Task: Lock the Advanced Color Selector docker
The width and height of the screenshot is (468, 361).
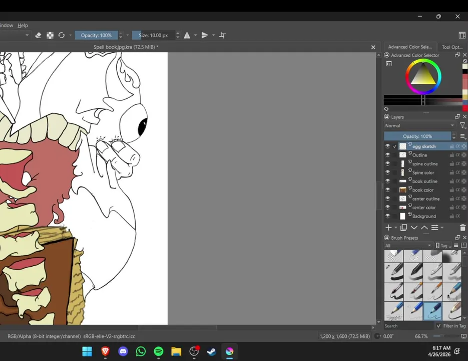Action: [x=387, y=55]
